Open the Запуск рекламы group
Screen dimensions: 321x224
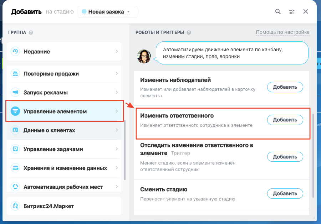click(64, 93)
